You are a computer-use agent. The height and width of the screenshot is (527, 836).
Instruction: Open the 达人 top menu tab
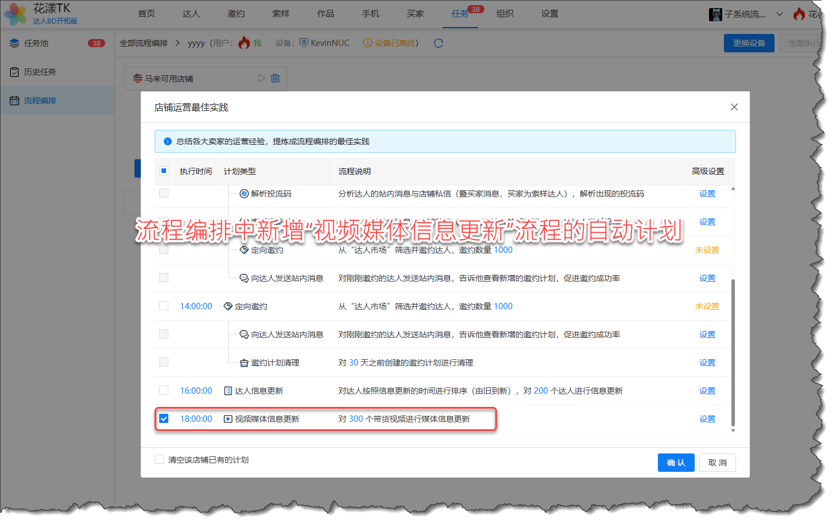191,14
